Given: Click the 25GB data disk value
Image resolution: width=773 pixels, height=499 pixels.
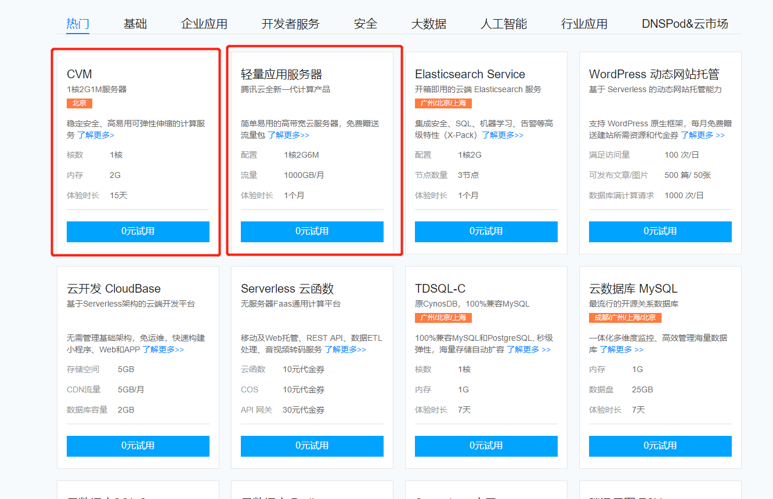Looking at the screenshot, I should pyautogui.click(x=642, y=389).
